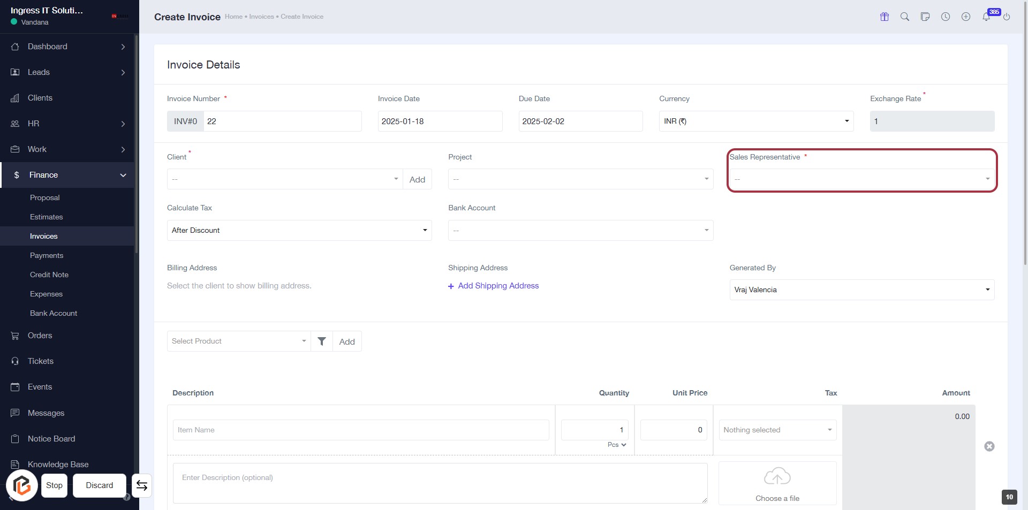Viewport: 1028px width, 510px height.
Task: Open the Currency dropdown
Action: coord(755,121)
